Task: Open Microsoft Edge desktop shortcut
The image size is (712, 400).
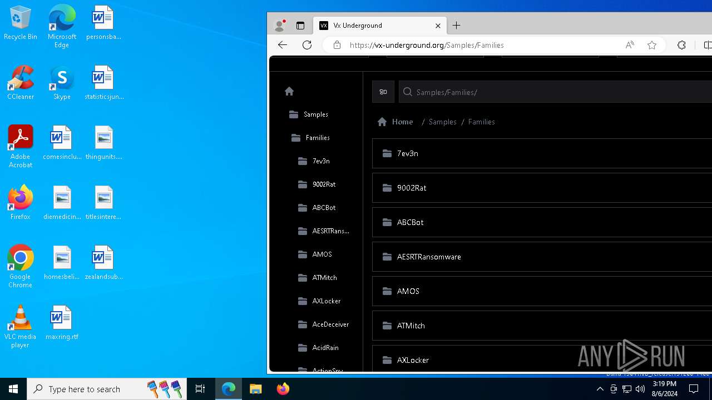Action: coord(62,27)
